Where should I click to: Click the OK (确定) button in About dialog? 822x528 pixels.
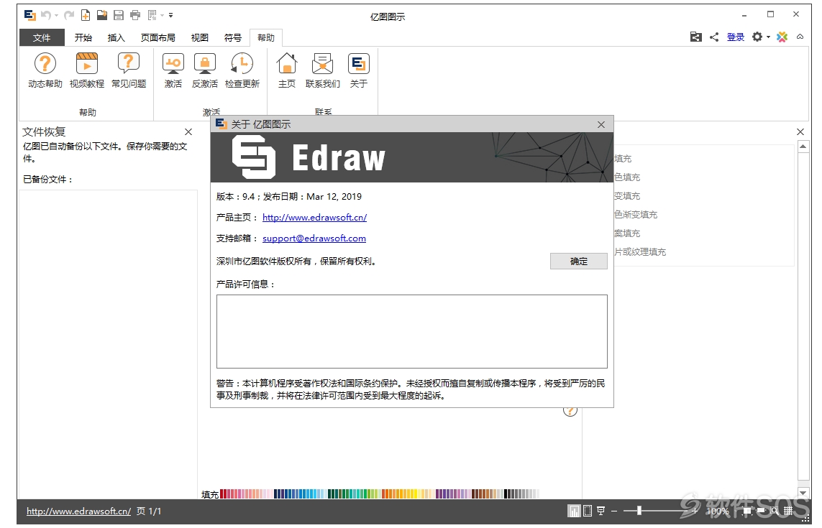tap(579, 261)
